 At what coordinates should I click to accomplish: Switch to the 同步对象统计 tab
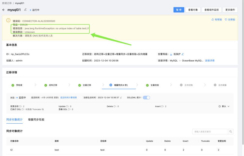point(15,120)
